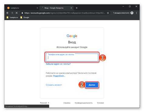Close the Google Accounts sign-in tab
This screenshot has width=144, height=112.
coord(71,8)
